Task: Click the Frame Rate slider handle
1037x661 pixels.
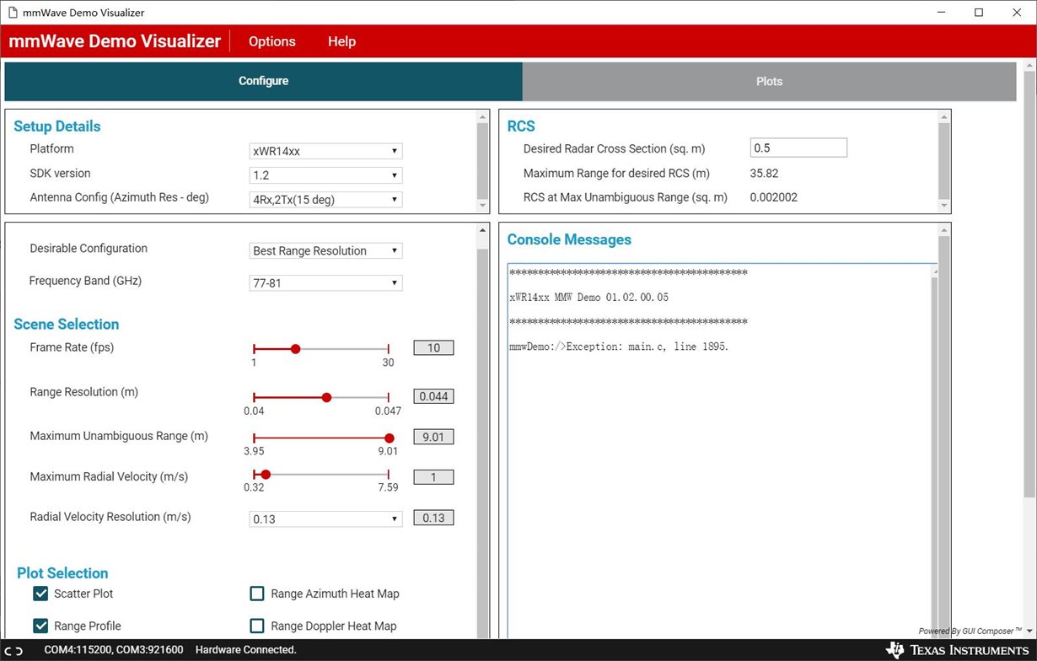Action: (295, 348)
